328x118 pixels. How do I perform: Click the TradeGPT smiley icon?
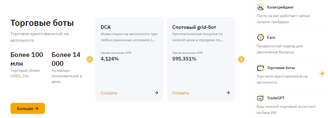(x=260, y=98)
